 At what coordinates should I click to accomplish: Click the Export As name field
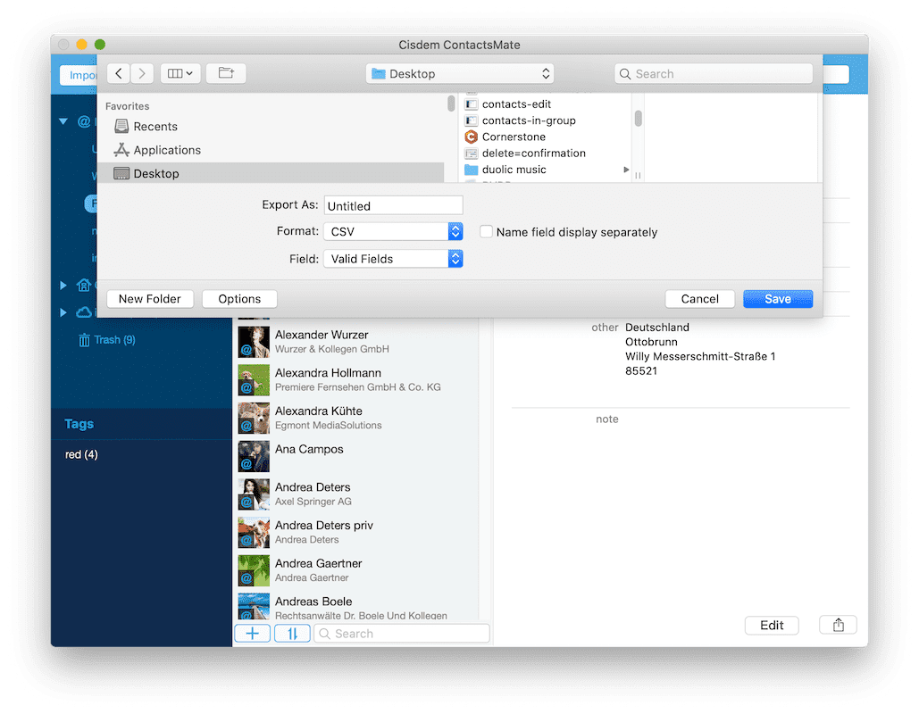click(393, 205)
